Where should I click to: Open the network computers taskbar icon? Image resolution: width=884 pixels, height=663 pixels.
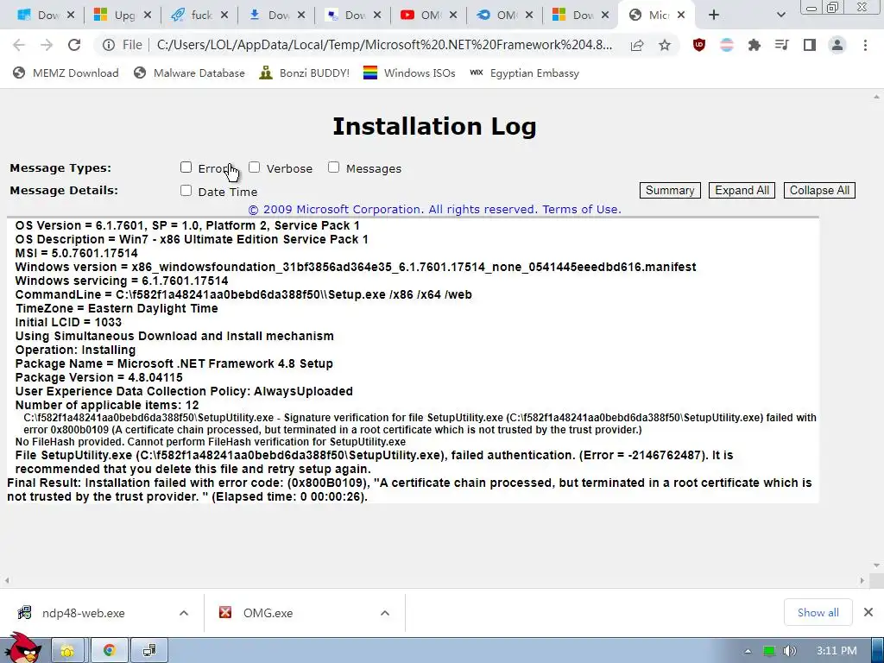[149, 651]
